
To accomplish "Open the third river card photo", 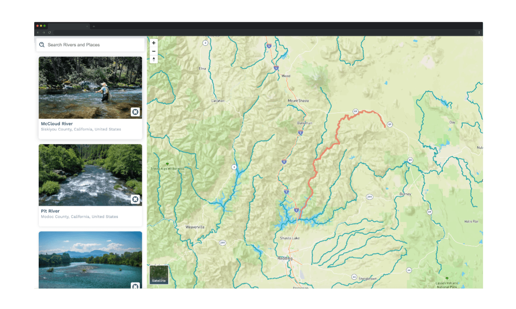I will click(90, 260).
